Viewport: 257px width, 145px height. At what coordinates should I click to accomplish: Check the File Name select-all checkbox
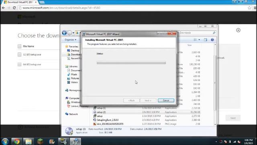(20, 46)
